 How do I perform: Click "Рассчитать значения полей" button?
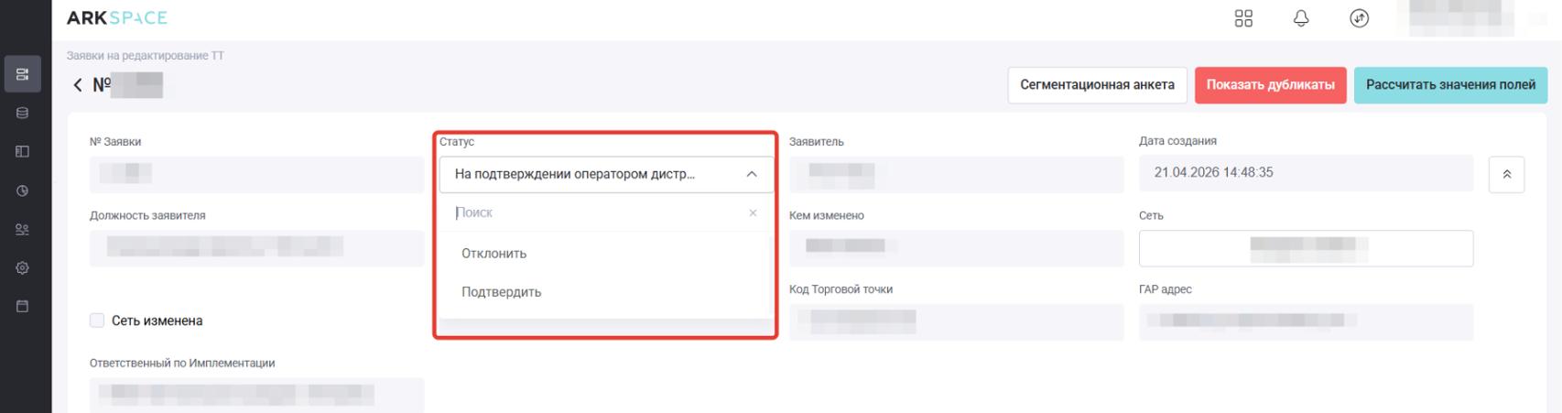tap(1450, 85)
